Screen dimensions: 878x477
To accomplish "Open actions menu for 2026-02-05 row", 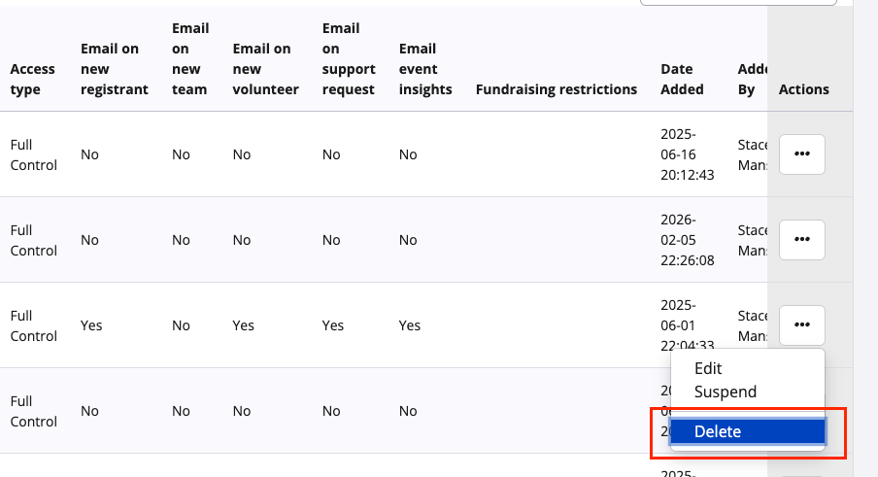I will (802, 240).
